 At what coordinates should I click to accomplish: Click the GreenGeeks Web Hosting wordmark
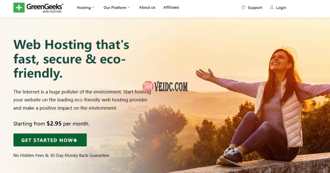45,8
